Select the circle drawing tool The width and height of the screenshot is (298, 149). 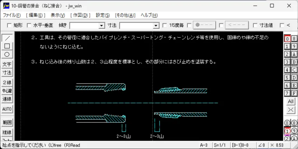tap(7, 54)
